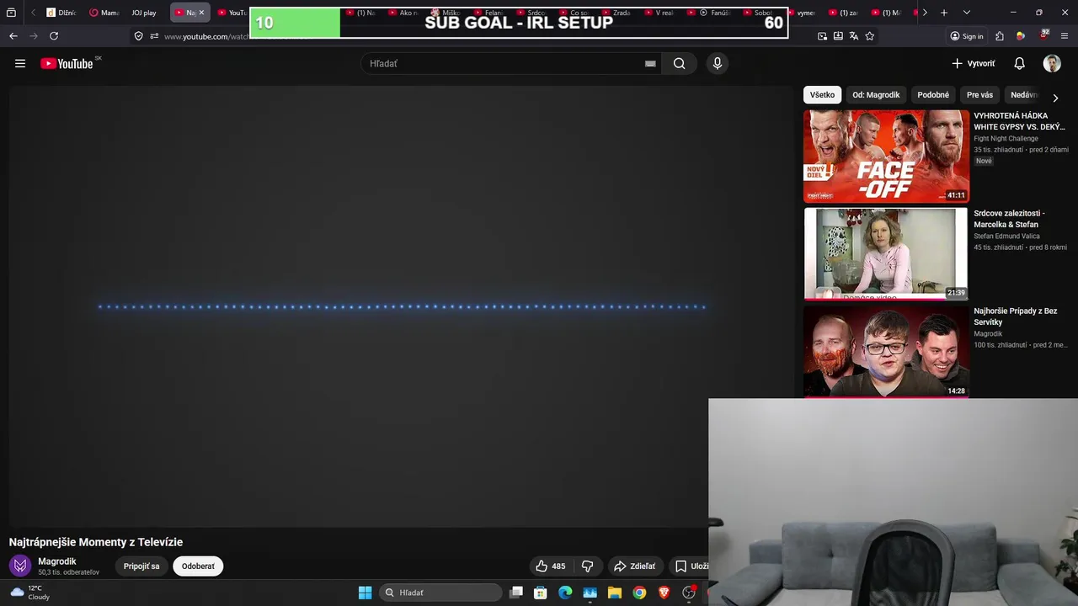This screenshot has height=606, width=1078.
Task: Open 'Stefan Edmund Valica' channel name
Action: click(x=1006, y=237)
